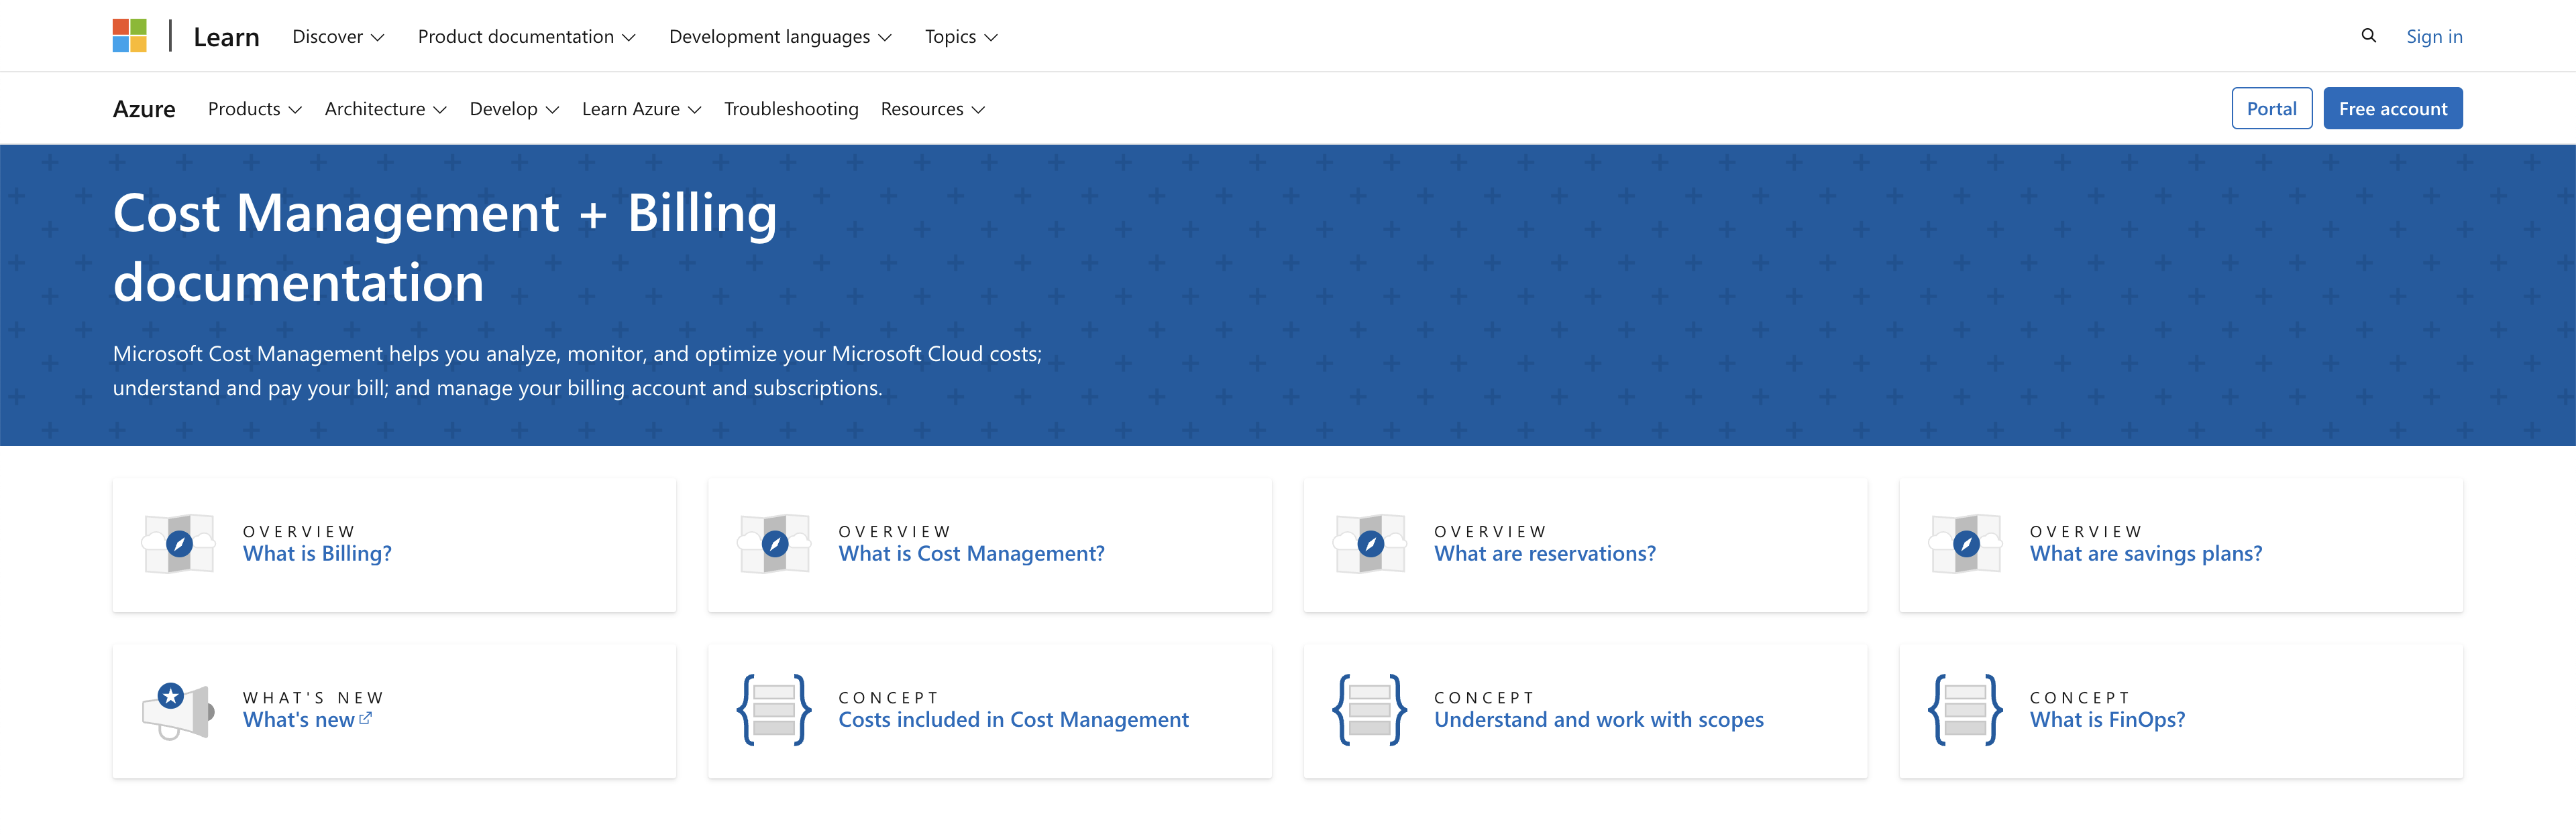
Task: Click the Microsoft logo icon
Action: (129, 36)
